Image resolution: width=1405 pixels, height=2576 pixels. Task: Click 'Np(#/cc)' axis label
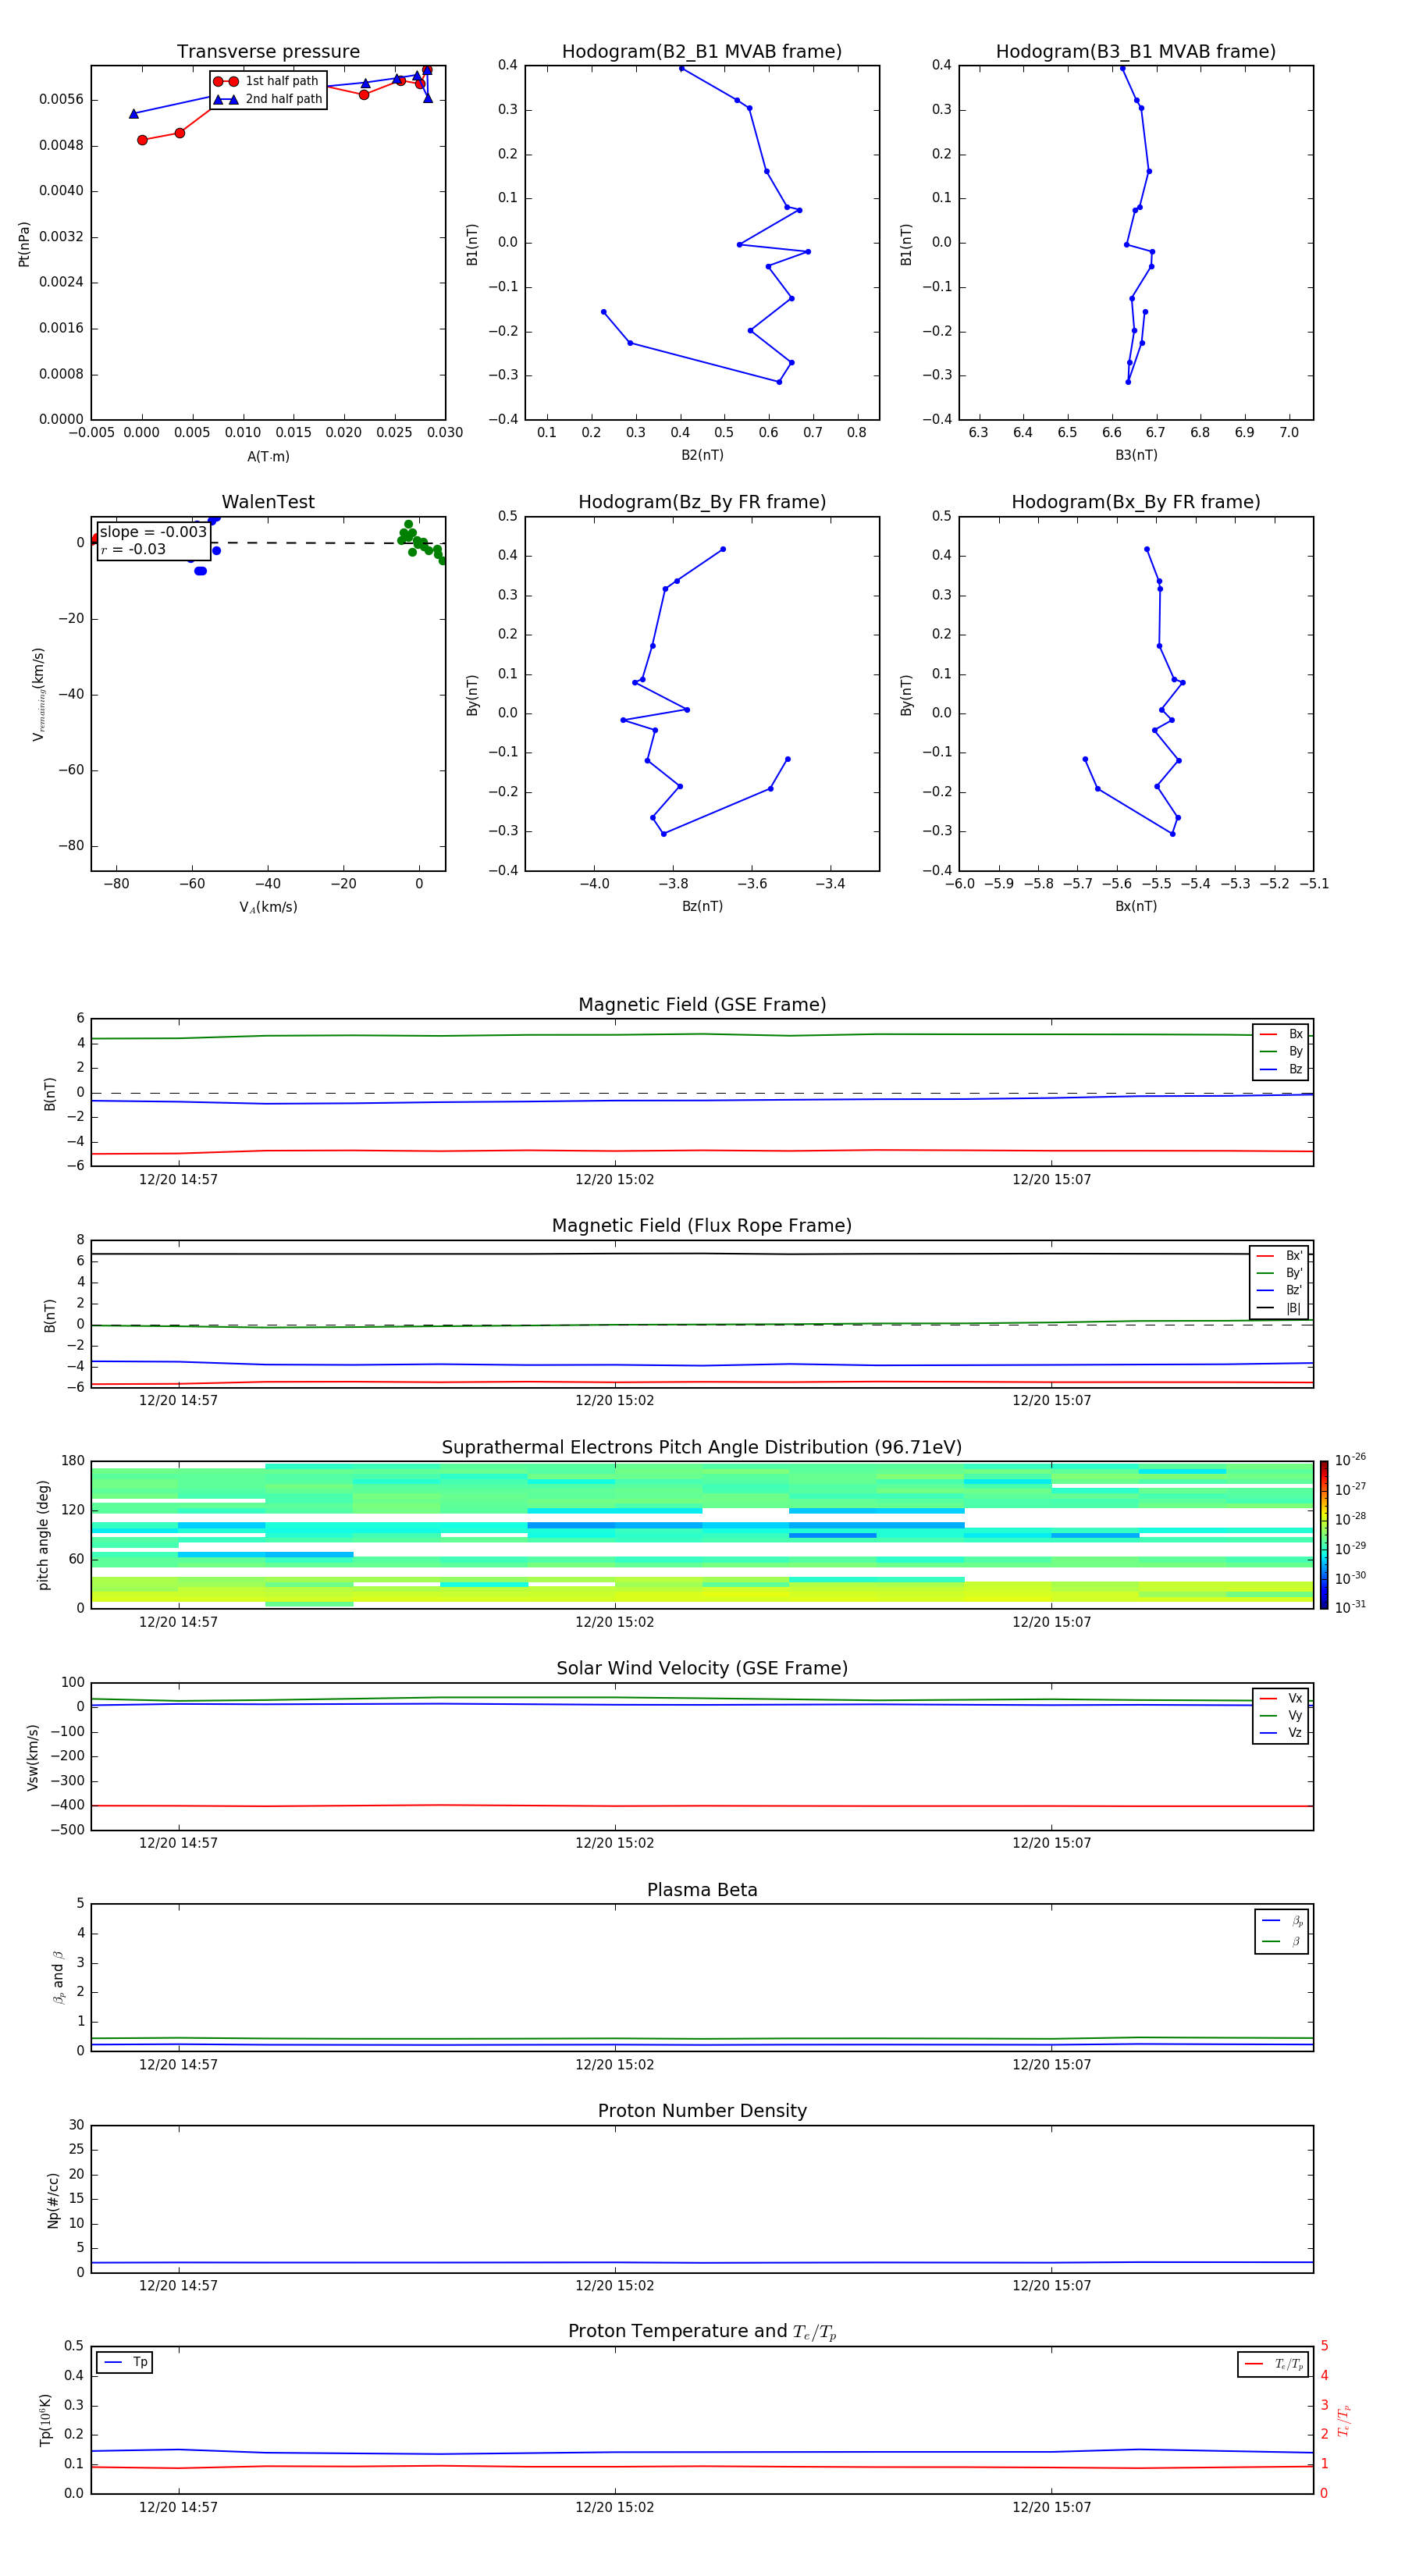click(x=53, y=2199)
